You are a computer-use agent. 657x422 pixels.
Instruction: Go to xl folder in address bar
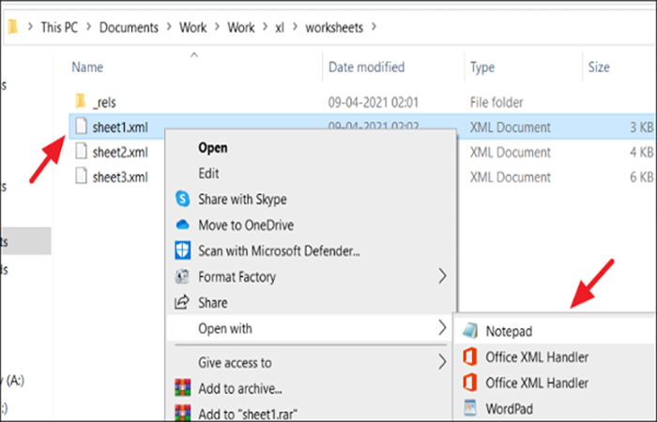pyautogui.click(x=280, y=27)
